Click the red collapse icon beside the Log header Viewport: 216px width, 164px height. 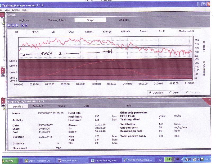[x=3, y=101]
